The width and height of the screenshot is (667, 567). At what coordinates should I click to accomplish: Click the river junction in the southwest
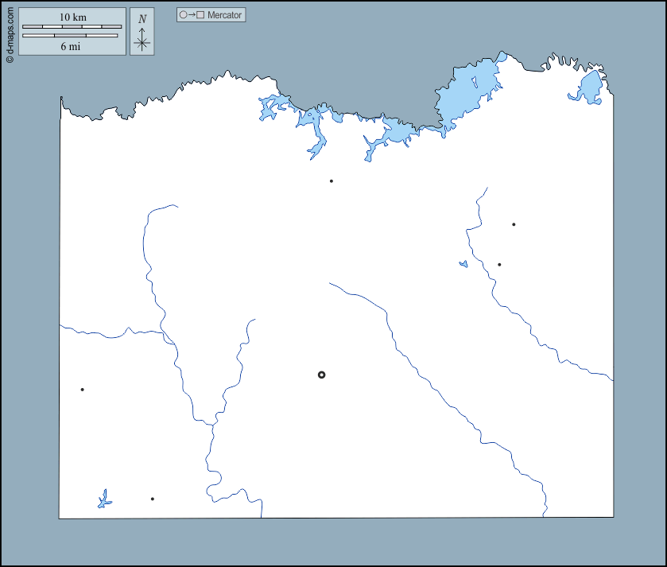pyautogui.click(x=213, y=424)
